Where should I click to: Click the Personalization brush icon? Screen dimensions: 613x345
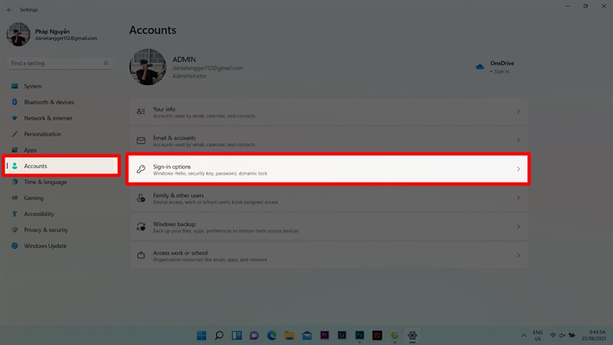click(15, 134)
